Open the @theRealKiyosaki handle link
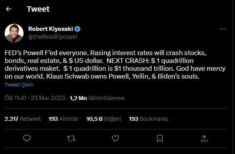 52,37
